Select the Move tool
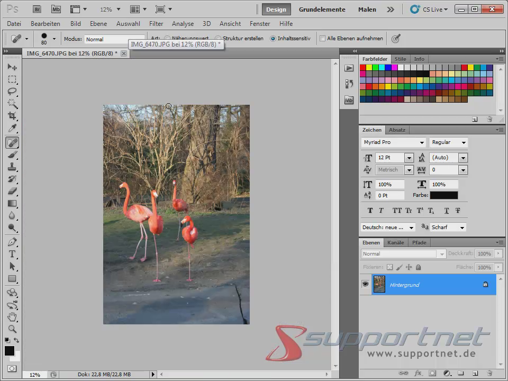This screenshot has height=381, width=508. pos(12,67)
